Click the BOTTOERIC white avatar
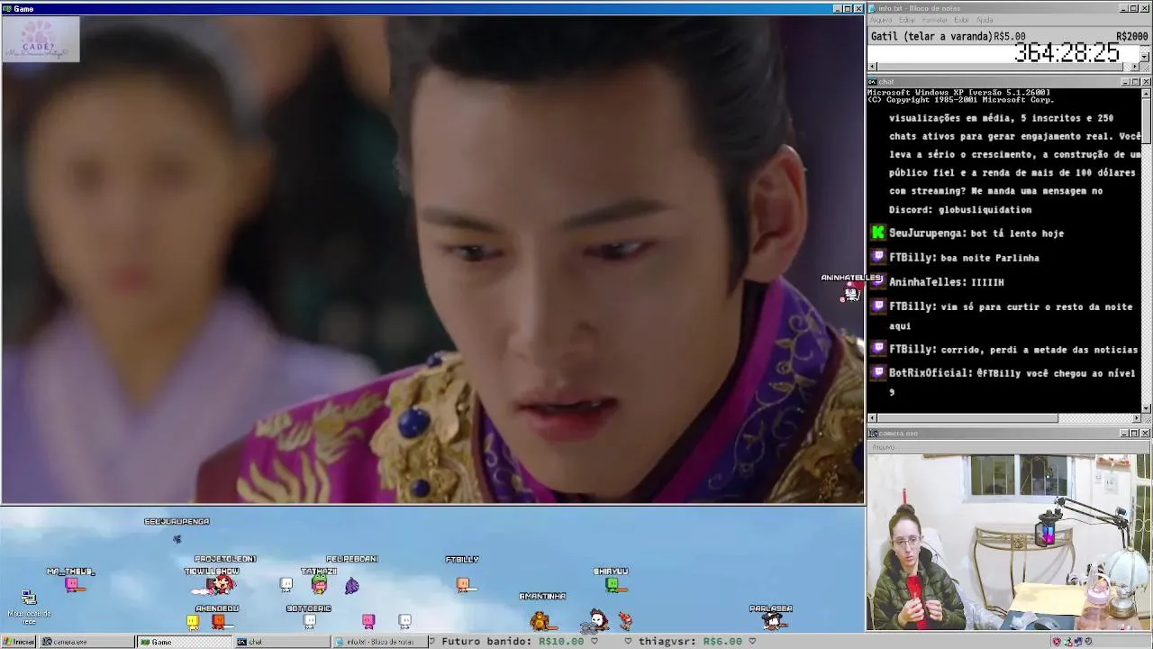The height and width of the screenshot is (649, 1153). 309,621
